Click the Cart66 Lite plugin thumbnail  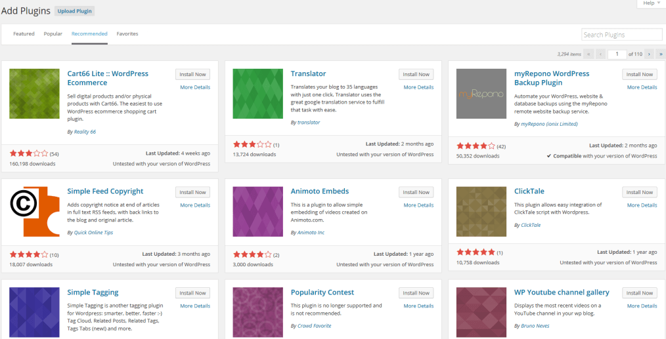(x=34, y=94)
